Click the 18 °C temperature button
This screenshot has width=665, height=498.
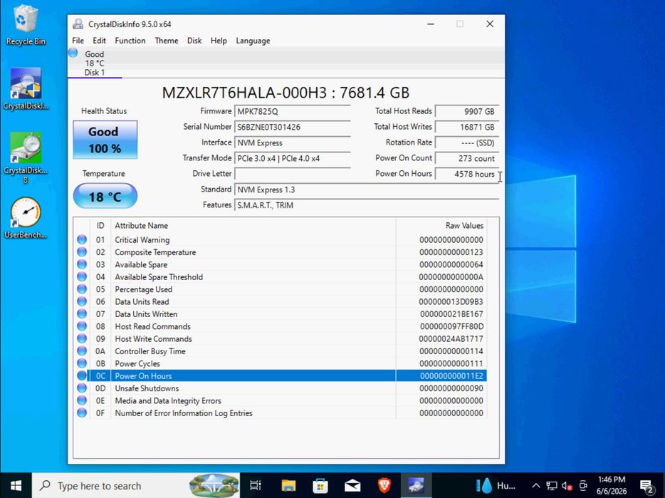105,196
